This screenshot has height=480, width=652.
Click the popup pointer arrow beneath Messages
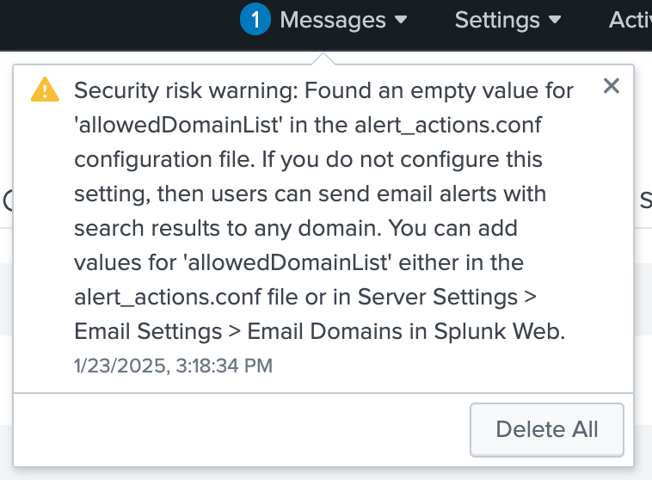[x=323, y=59]
